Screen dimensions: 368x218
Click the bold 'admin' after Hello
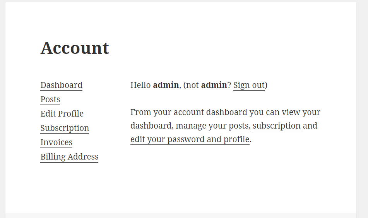(166, 85)
